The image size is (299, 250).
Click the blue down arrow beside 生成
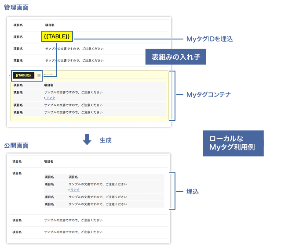click(87, 139)
